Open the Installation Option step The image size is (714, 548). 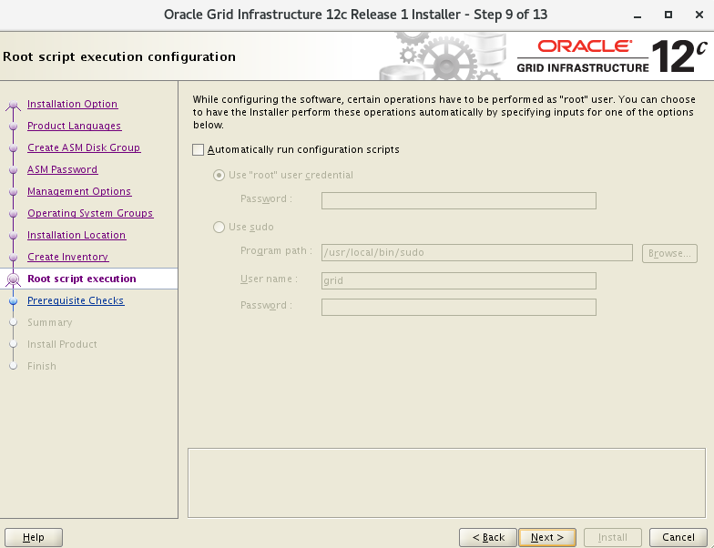[72, 104]
